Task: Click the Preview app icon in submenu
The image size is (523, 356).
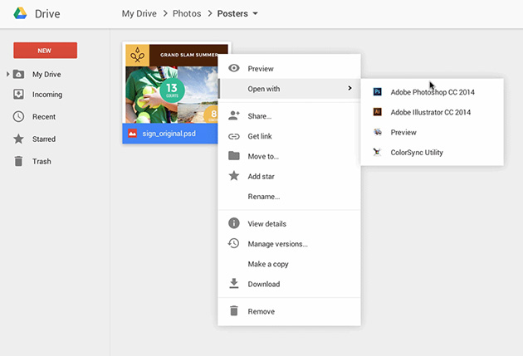Action: [378, 132]
